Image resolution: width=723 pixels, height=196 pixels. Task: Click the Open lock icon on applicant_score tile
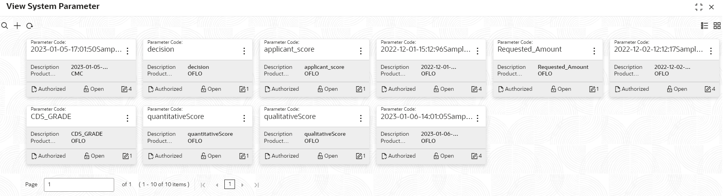[320, 89]
